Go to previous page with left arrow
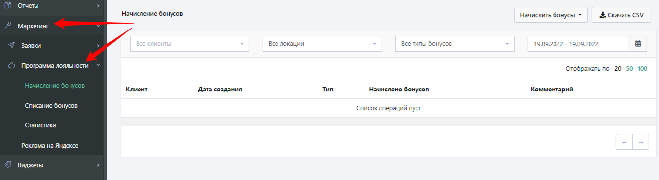Viewport: 659px width, 180px height. [x=624, y=142]
